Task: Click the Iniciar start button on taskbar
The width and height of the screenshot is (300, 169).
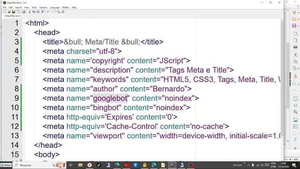Action: [6, 165]
